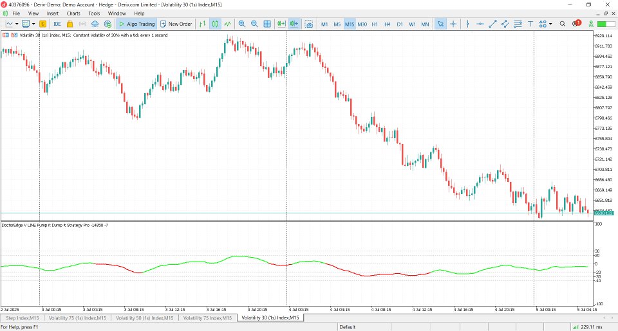Switch chart to candlesticks style
618x331 pixels.
click(215, 24)
